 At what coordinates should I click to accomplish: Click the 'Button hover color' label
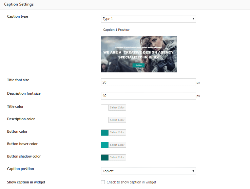click(x=22, y=144)
